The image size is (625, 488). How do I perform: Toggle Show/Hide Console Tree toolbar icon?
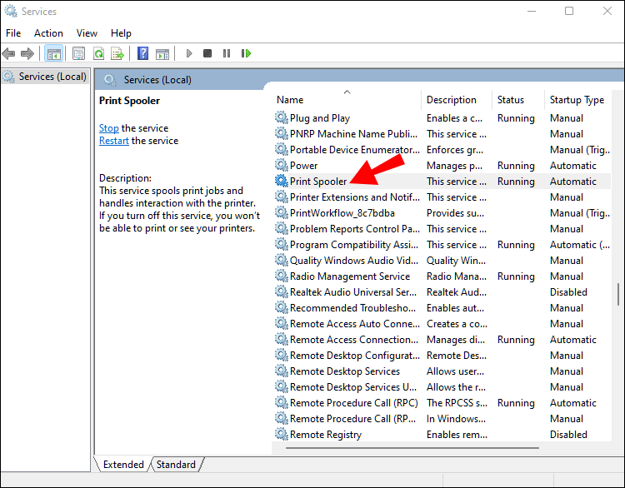click(x=53, y=53)
